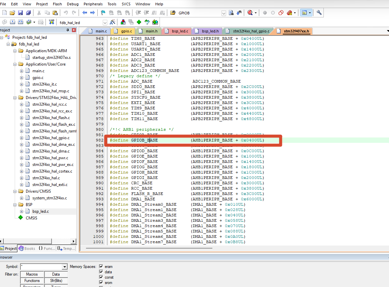This screenshot has height=287, width=389.
Task: Create a new file from toolbar
Action: tap(4, 13)
